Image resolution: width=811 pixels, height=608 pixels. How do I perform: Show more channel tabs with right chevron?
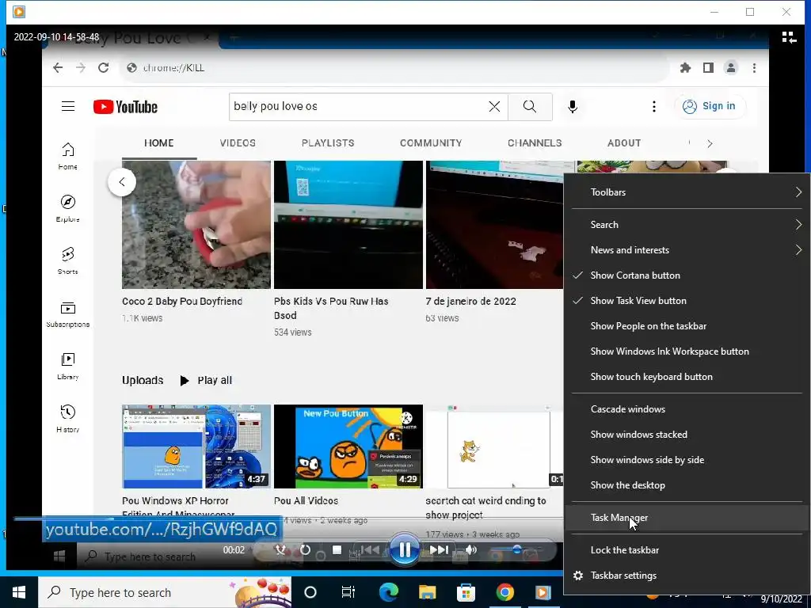coord(710,144)
